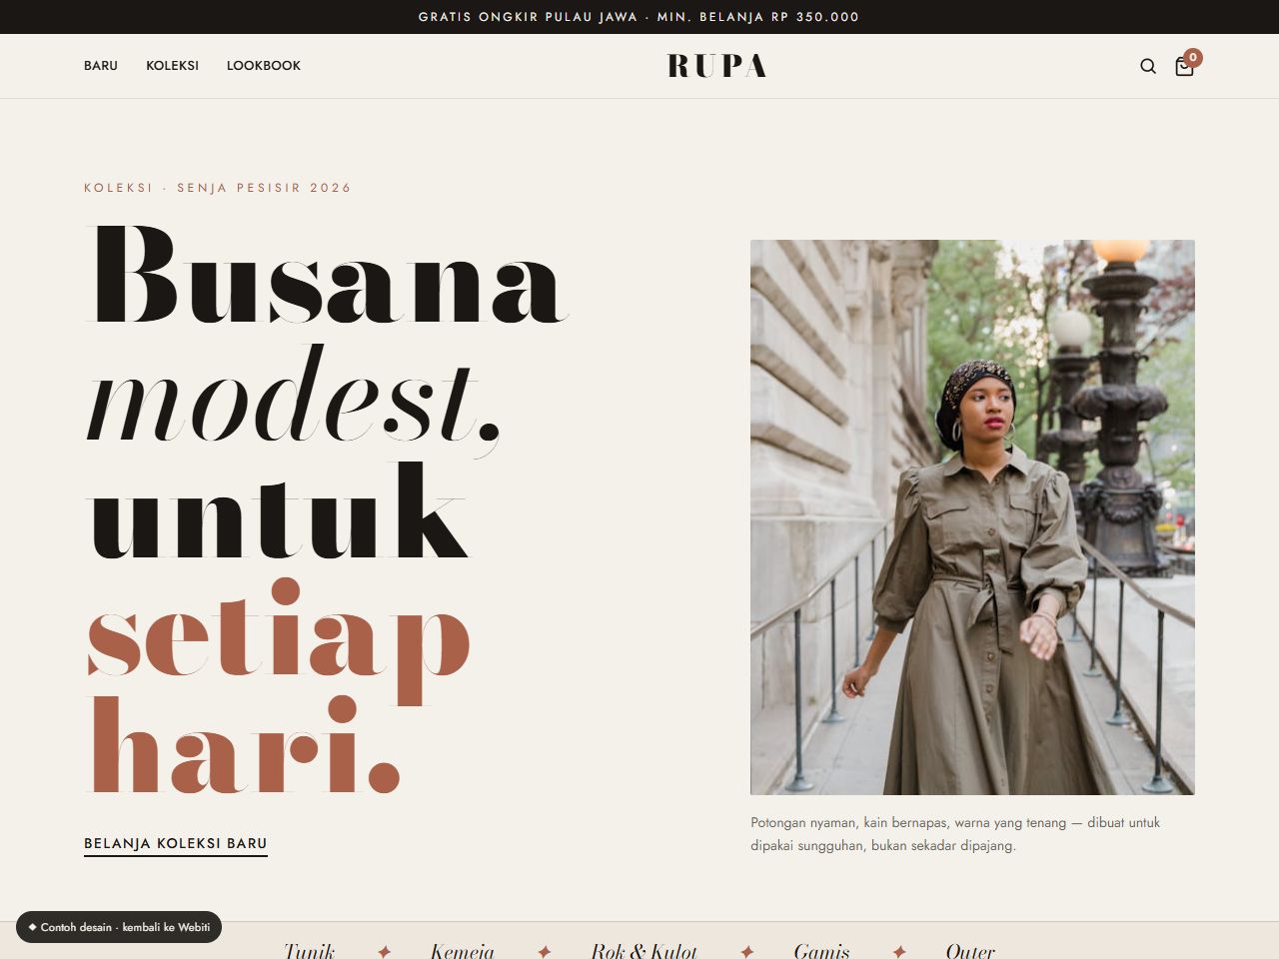Viewport: 1279px width, 959px height.
Task: Select Rok & Kulot in the category marquee
Action: point(644,950)
